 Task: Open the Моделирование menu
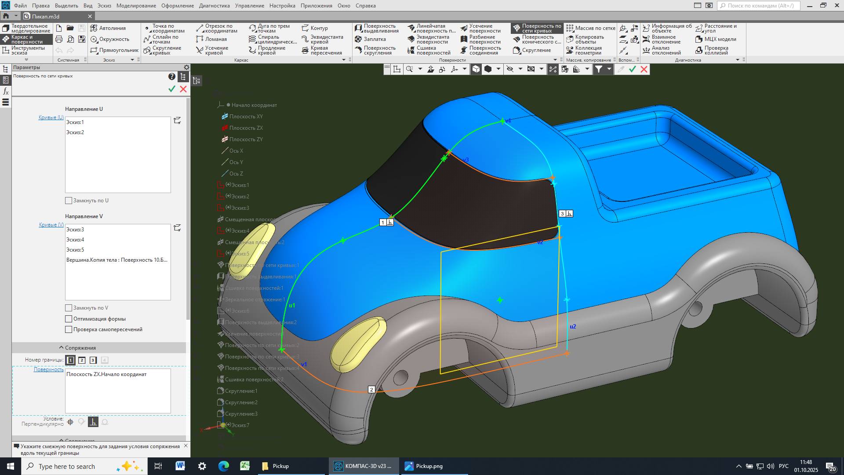pyautogui.click(x=136, y=6)
